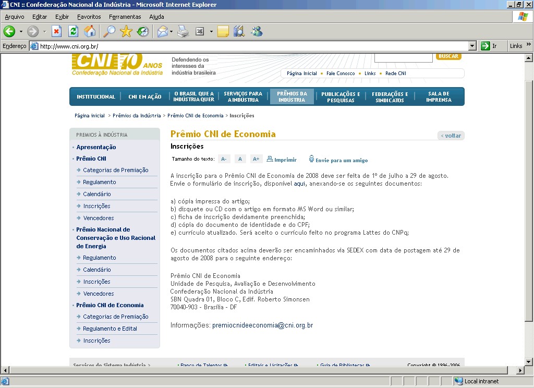534x388 pixels.
Task: Select the CNI em Ação navigation tab
Action: (x=145, y=97)
